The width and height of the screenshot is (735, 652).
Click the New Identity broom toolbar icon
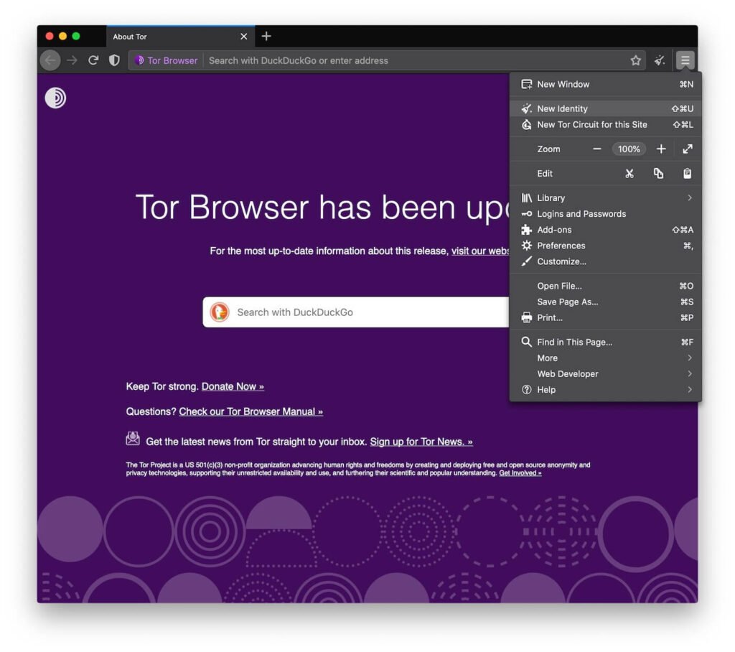pyautogui.click(x=660, y=60)
